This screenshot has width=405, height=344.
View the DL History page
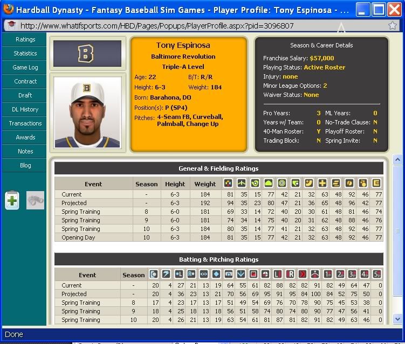(x=25, y=109)
